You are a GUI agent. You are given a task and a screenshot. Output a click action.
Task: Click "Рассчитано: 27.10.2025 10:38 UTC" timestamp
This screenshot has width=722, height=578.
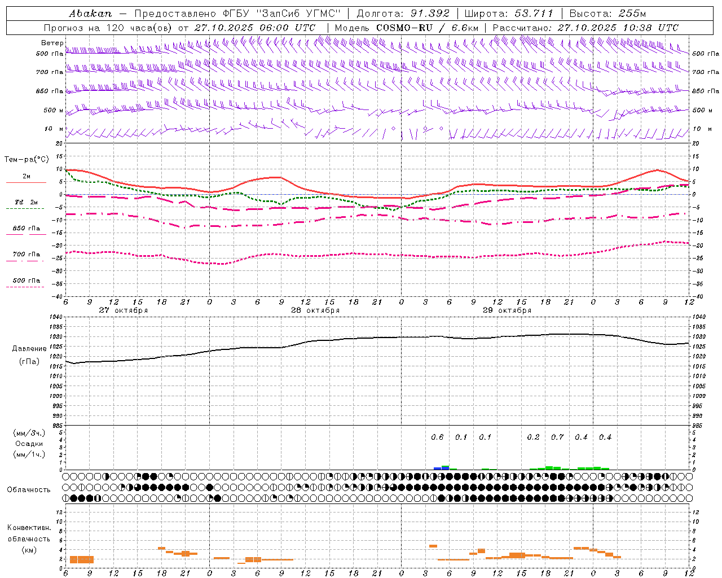coord(585,28)
